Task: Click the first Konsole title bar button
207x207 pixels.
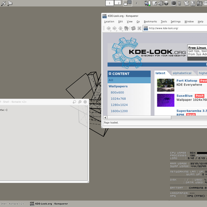Action: (75, 102)
